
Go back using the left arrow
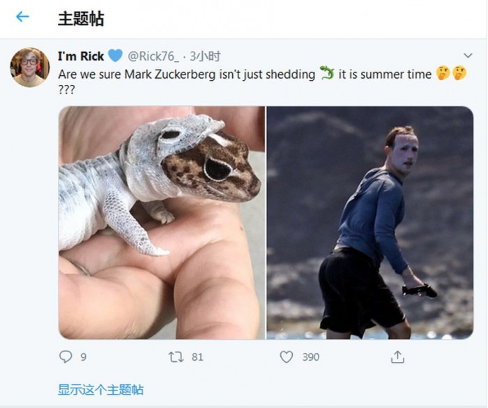click(22, 17)
